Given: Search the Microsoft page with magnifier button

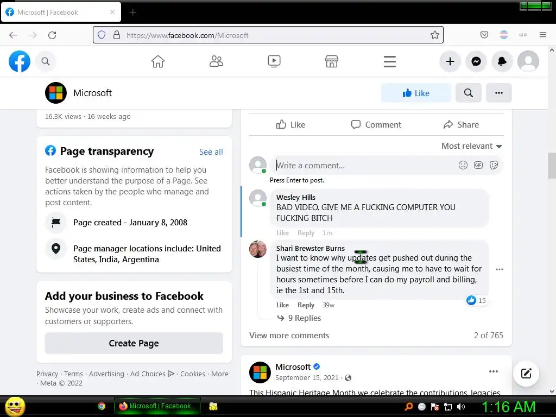Looking at the screenshot, I should (x=469, y=93).
